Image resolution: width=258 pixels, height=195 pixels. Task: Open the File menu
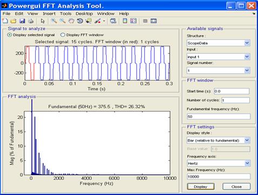[x=6, y=13]
